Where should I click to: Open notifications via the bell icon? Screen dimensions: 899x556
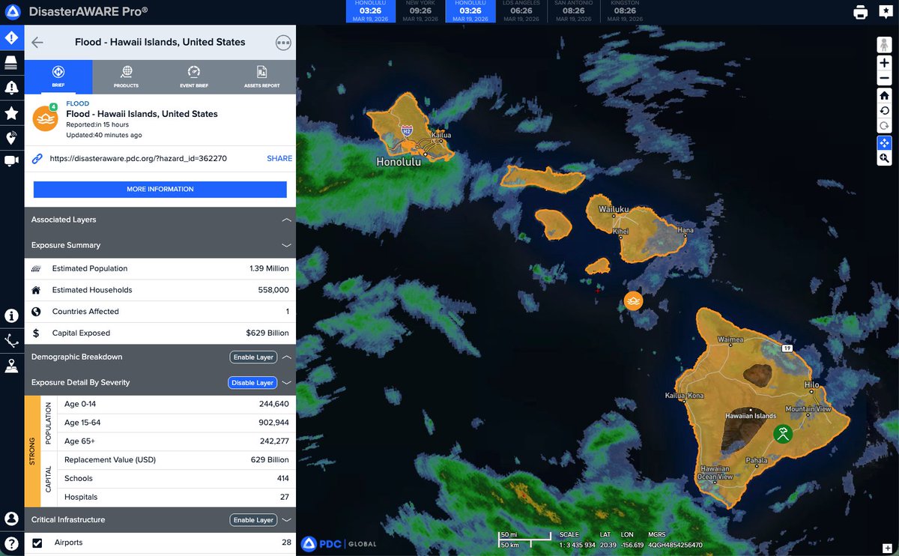(10, 88)
